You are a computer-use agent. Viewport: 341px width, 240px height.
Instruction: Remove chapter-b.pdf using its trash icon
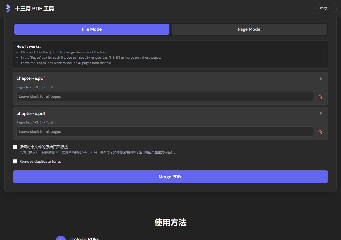(320, 132)
